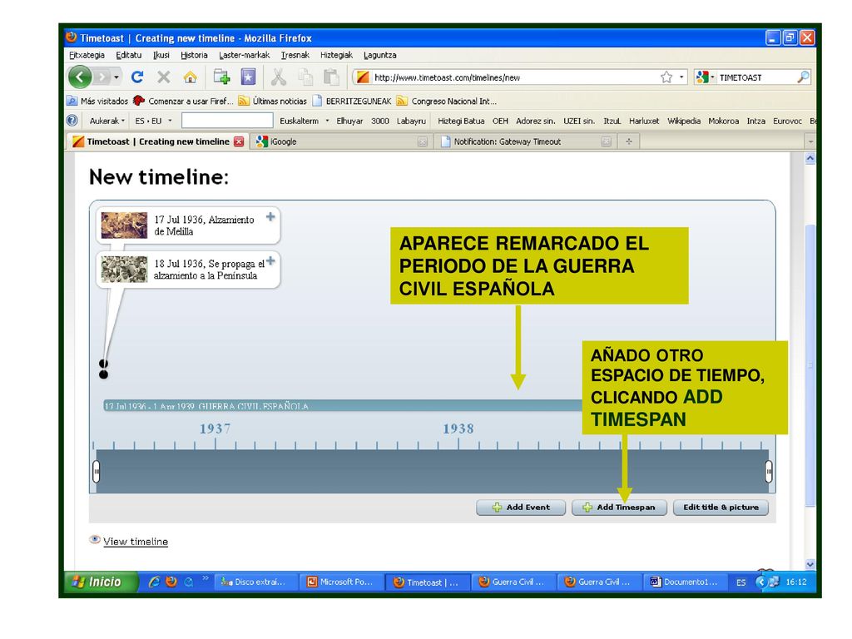
Task: Close the Timetoast tab
Action: tap(239, 141)
